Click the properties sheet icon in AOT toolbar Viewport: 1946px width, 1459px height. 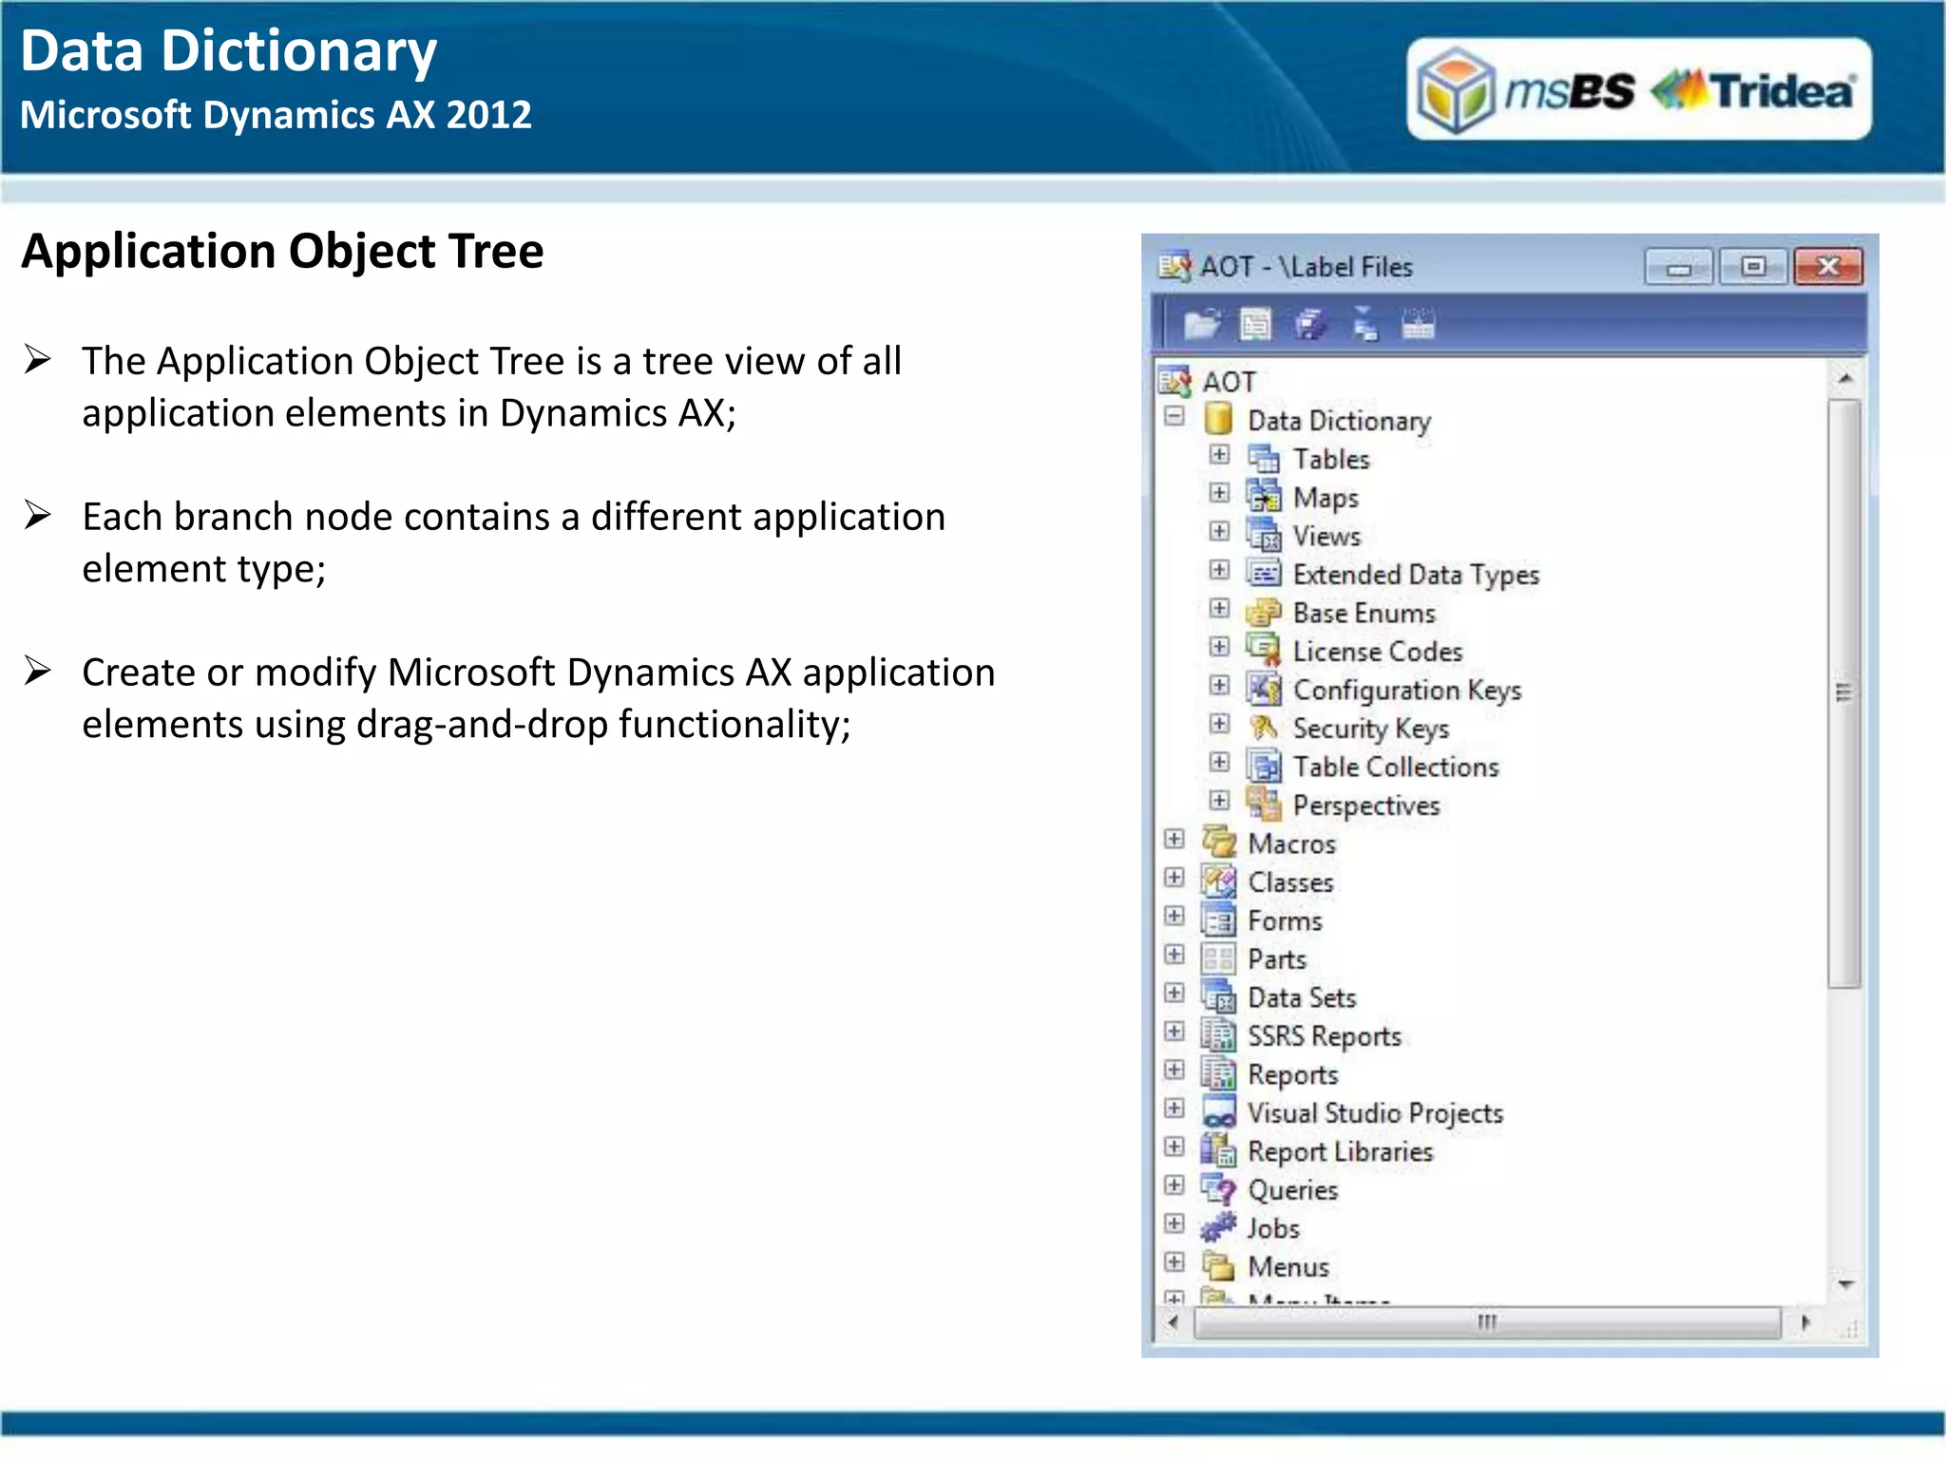[1255, 325]
